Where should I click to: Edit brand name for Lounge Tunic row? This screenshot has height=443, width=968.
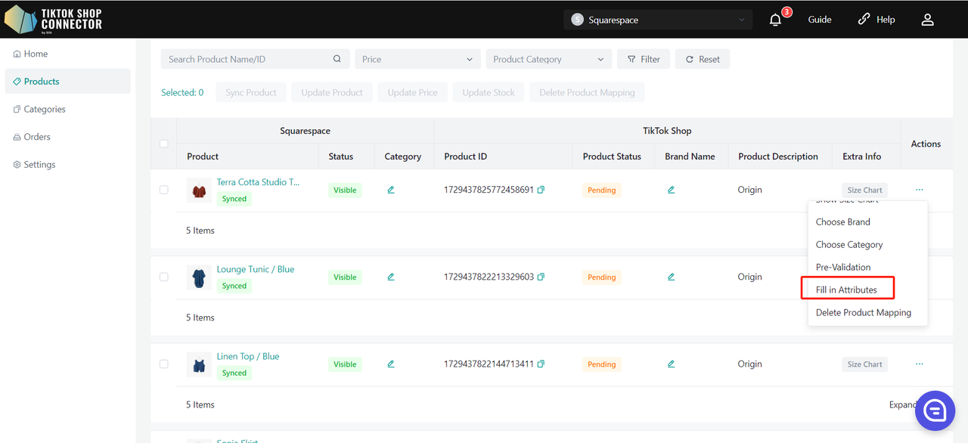[672, 277]
